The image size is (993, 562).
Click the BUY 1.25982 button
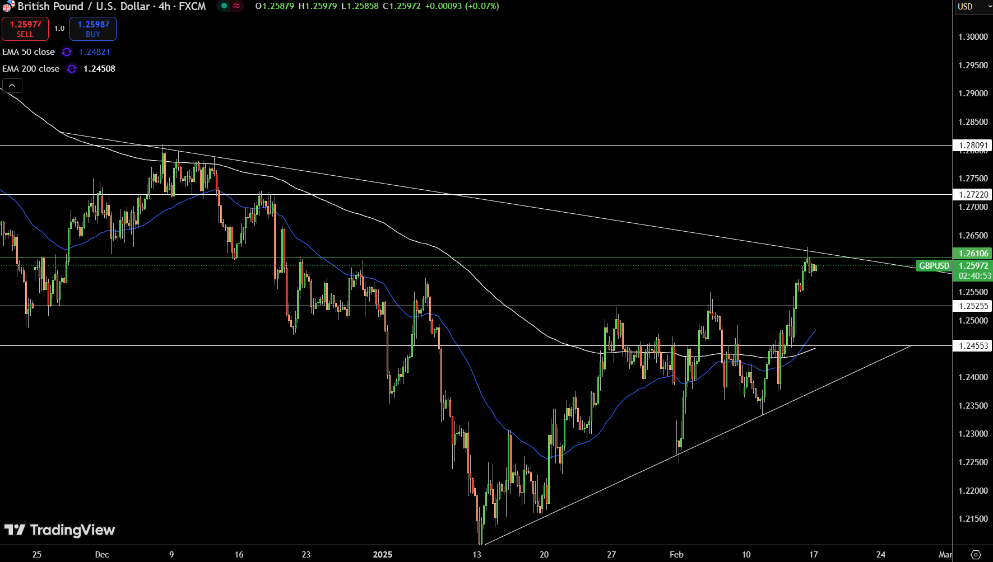click(93, 29)
